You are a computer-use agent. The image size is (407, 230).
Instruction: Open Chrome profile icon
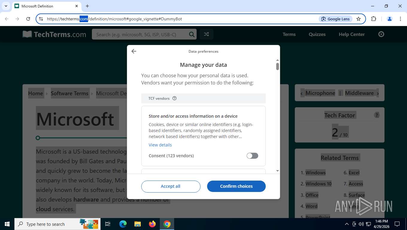click(390, 19)
